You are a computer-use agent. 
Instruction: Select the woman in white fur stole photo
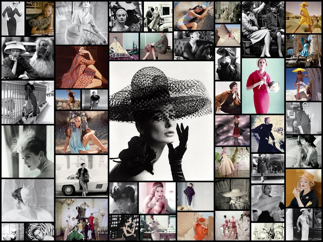tap(267, 203)
